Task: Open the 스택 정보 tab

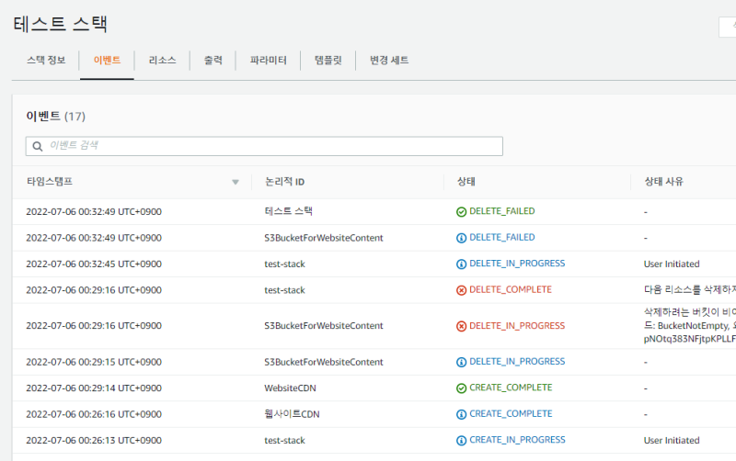Action: click(x=46, y=61)
